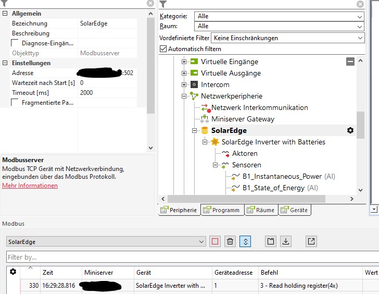The width and height of the screenshot is (379, 294).
Task: Collapse the Einstellungen section
Action: click(x=5, y=63)
